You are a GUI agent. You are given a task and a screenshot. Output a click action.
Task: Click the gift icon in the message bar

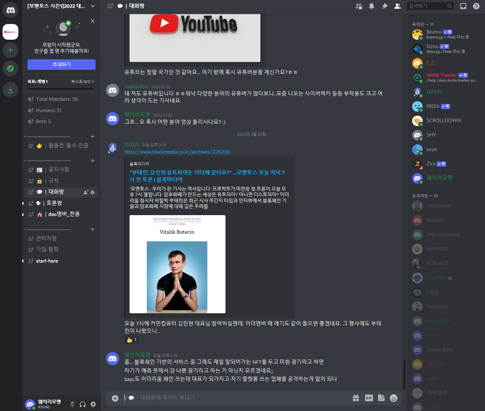[356, 398]
